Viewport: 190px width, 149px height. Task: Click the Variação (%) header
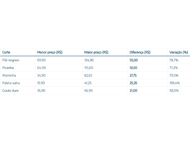point(179,52)
